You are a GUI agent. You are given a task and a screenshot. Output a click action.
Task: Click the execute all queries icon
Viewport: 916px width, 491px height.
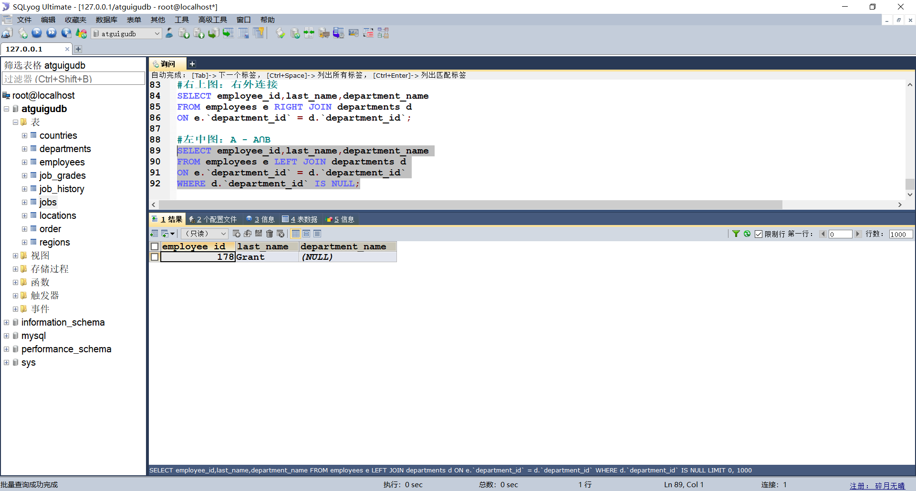(52, 33)
